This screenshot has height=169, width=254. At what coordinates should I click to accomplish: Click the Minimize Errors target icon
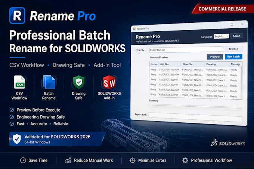[x=133, y=160]
